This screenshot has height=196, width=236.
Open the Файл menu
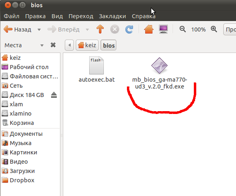pyautogui.click(x=12, y=16)
